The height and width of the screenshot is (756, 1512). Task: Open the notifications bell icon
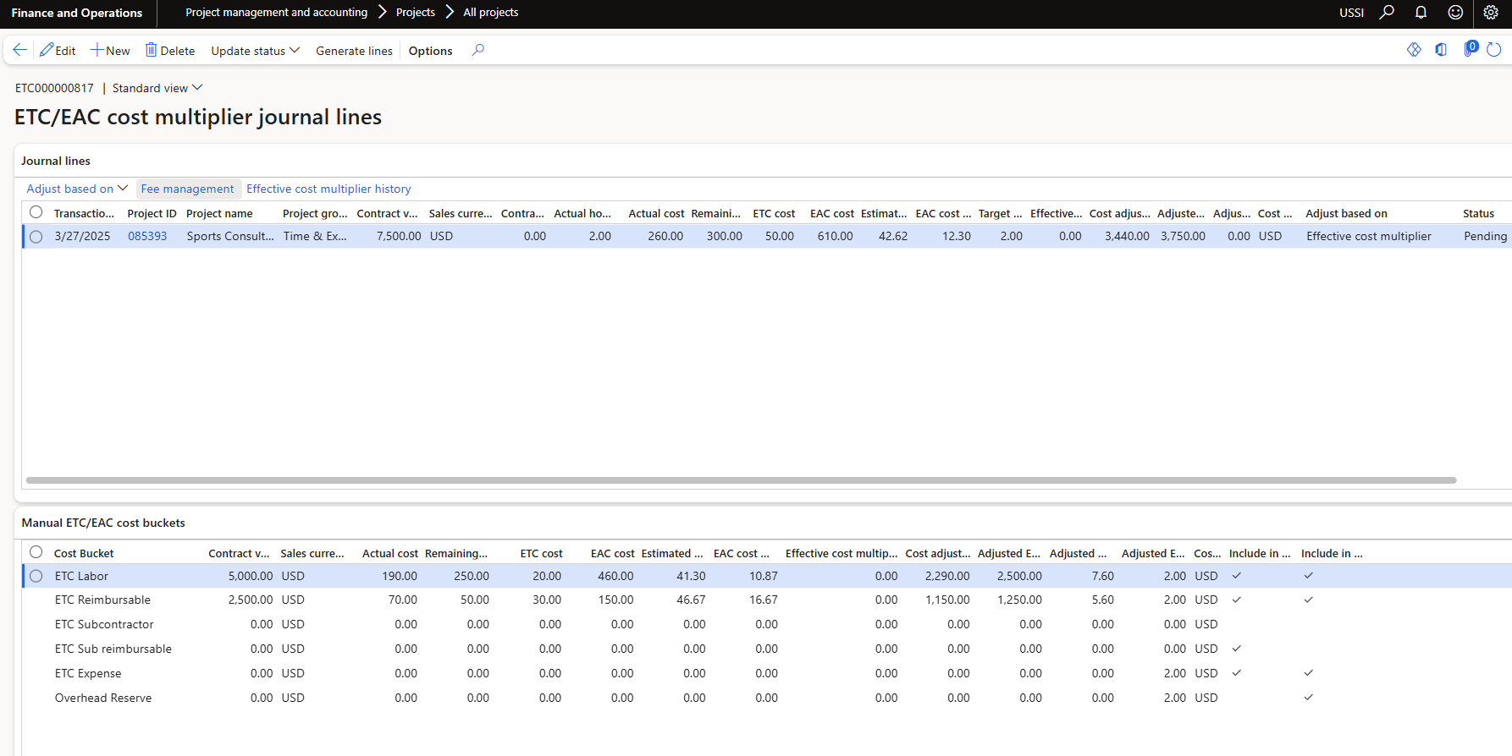tap(1421, 13)
